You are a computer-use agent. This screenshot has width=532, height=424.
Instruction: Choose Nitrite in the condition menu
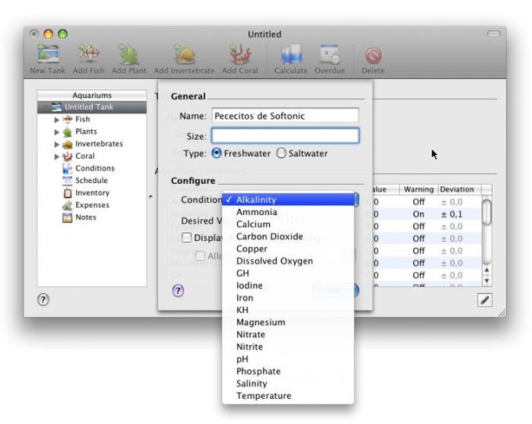pos(288,347)
